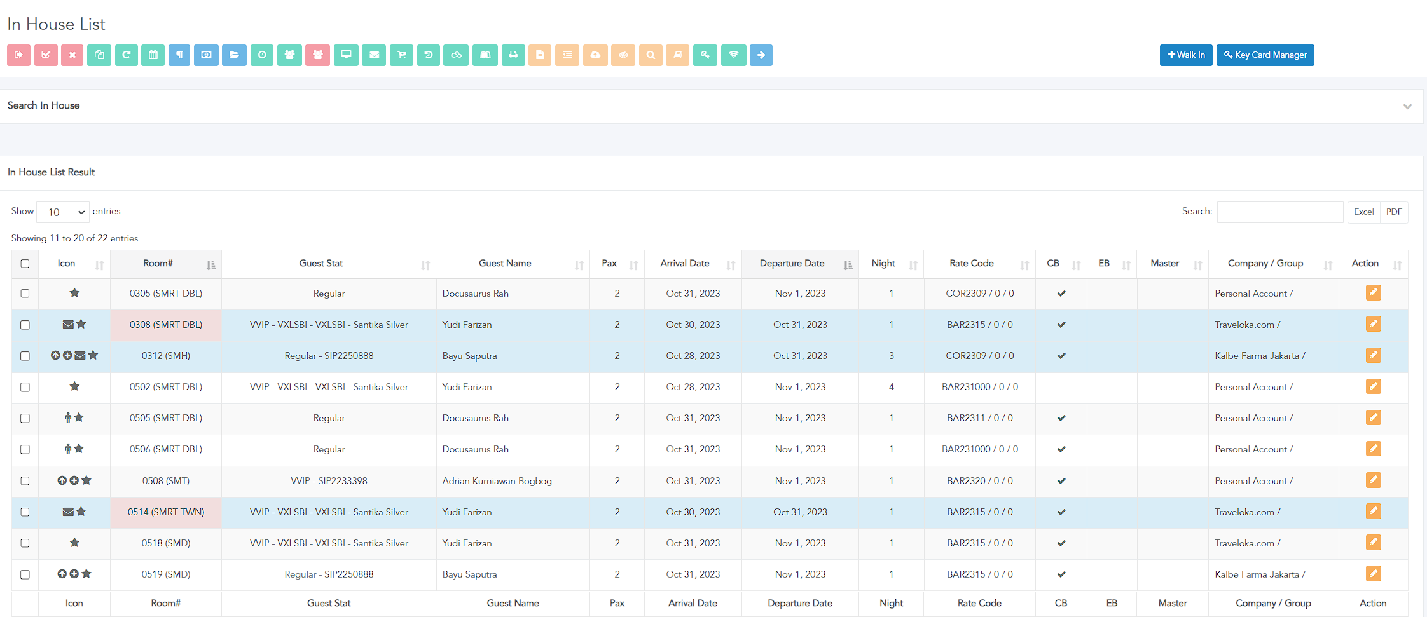Click the green chain link toolbar icon
This screenshot has height=617, width=1427.
point(456,55)
